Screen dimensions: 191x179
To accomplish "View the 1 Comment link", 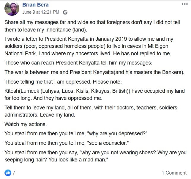I will (174, 173).
